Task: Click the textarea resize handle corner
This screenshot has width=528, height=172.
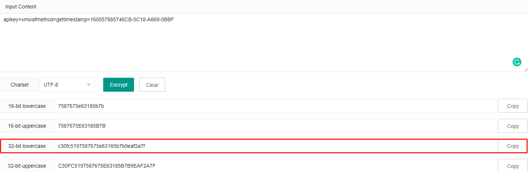Action: click(526, 69)
